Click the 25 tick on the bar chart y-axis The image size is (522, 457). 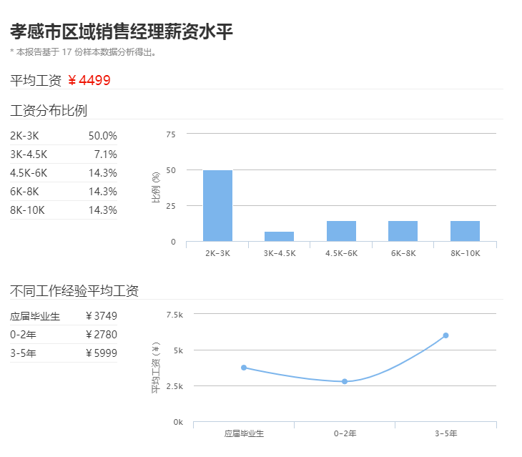tap(171, 206)
